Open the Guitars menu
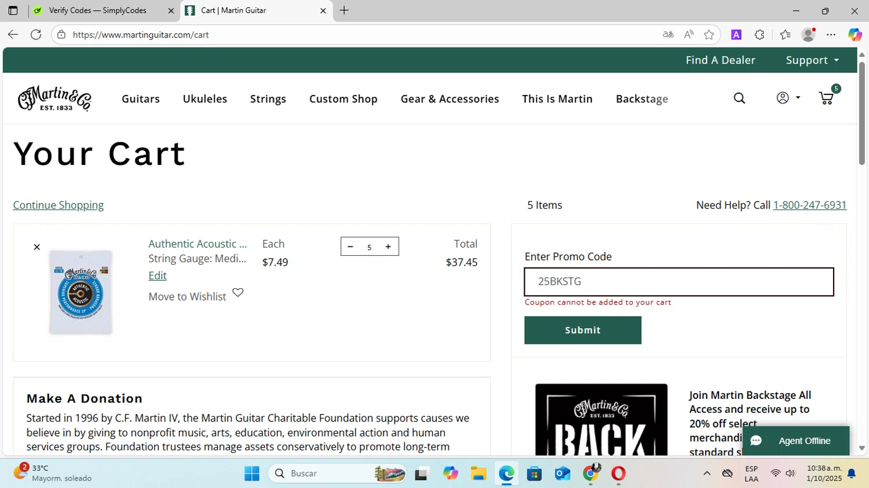The image size is (869, 488). tap(141, 99)
